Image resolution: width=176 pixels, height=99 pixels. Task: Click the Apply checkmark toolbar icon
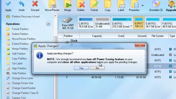8,4
